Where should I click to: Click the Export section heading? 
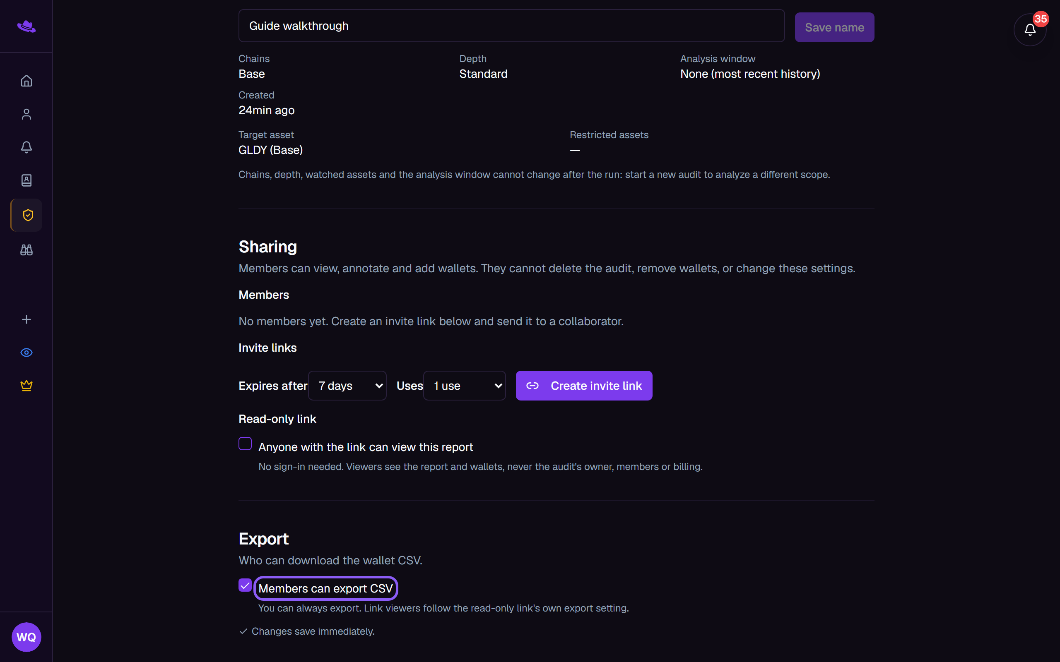[x=264, y=539]
